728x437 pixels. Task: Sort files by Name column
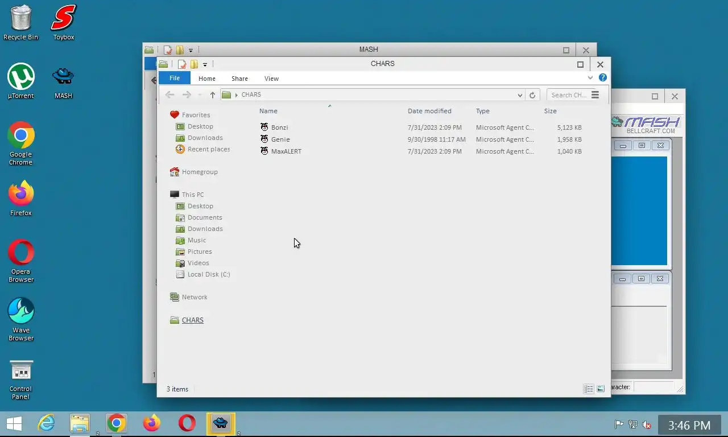268,111
